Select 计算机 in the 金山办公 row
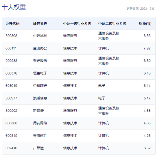The height and width of the screenshot is (157, 157). 104,48
